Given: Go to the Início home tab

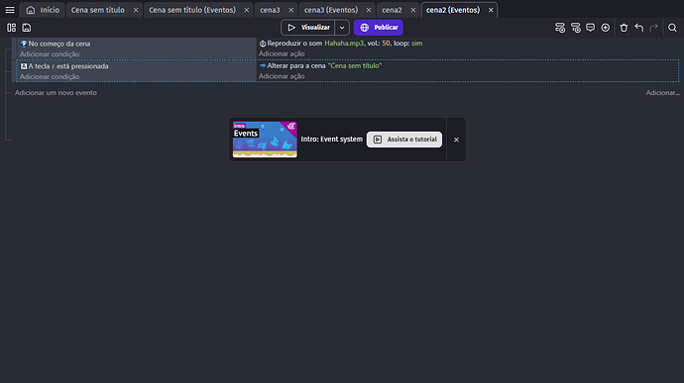Looking at the screenshot, I should coord(43,10).
